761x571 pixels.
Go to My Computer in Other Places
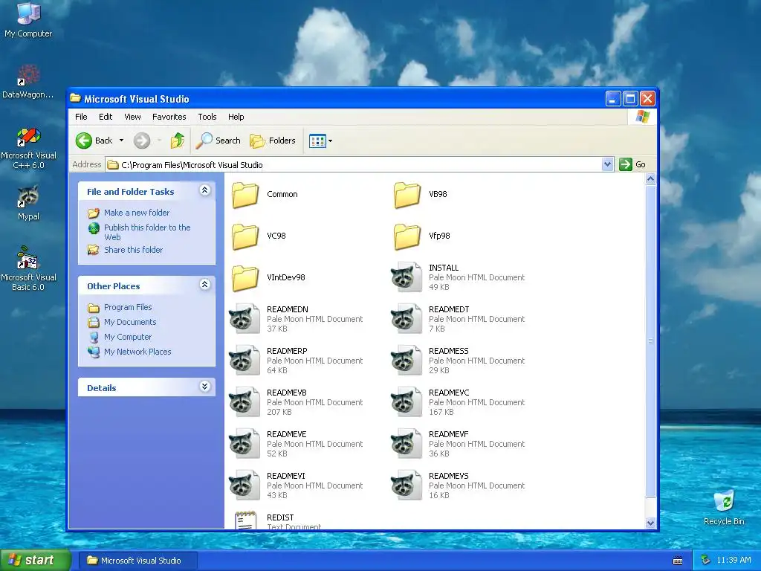pyautogui.click(x=128, y=337)
